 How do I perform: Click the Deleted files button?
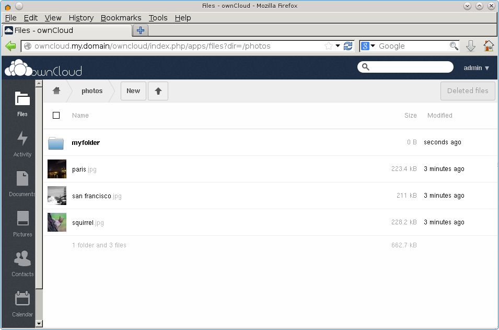468,91
